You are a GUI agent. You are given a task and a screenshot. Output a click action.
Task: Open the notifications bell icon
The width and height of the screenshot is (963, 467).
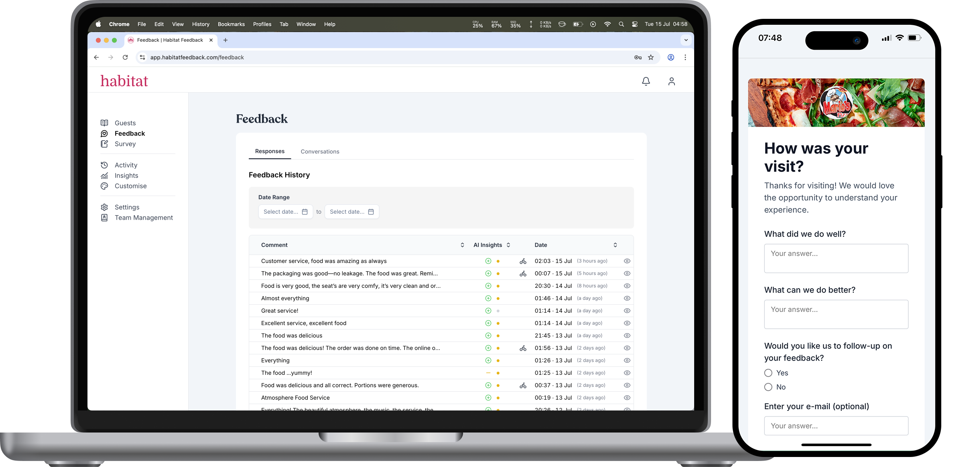click(x=646, y=81)
